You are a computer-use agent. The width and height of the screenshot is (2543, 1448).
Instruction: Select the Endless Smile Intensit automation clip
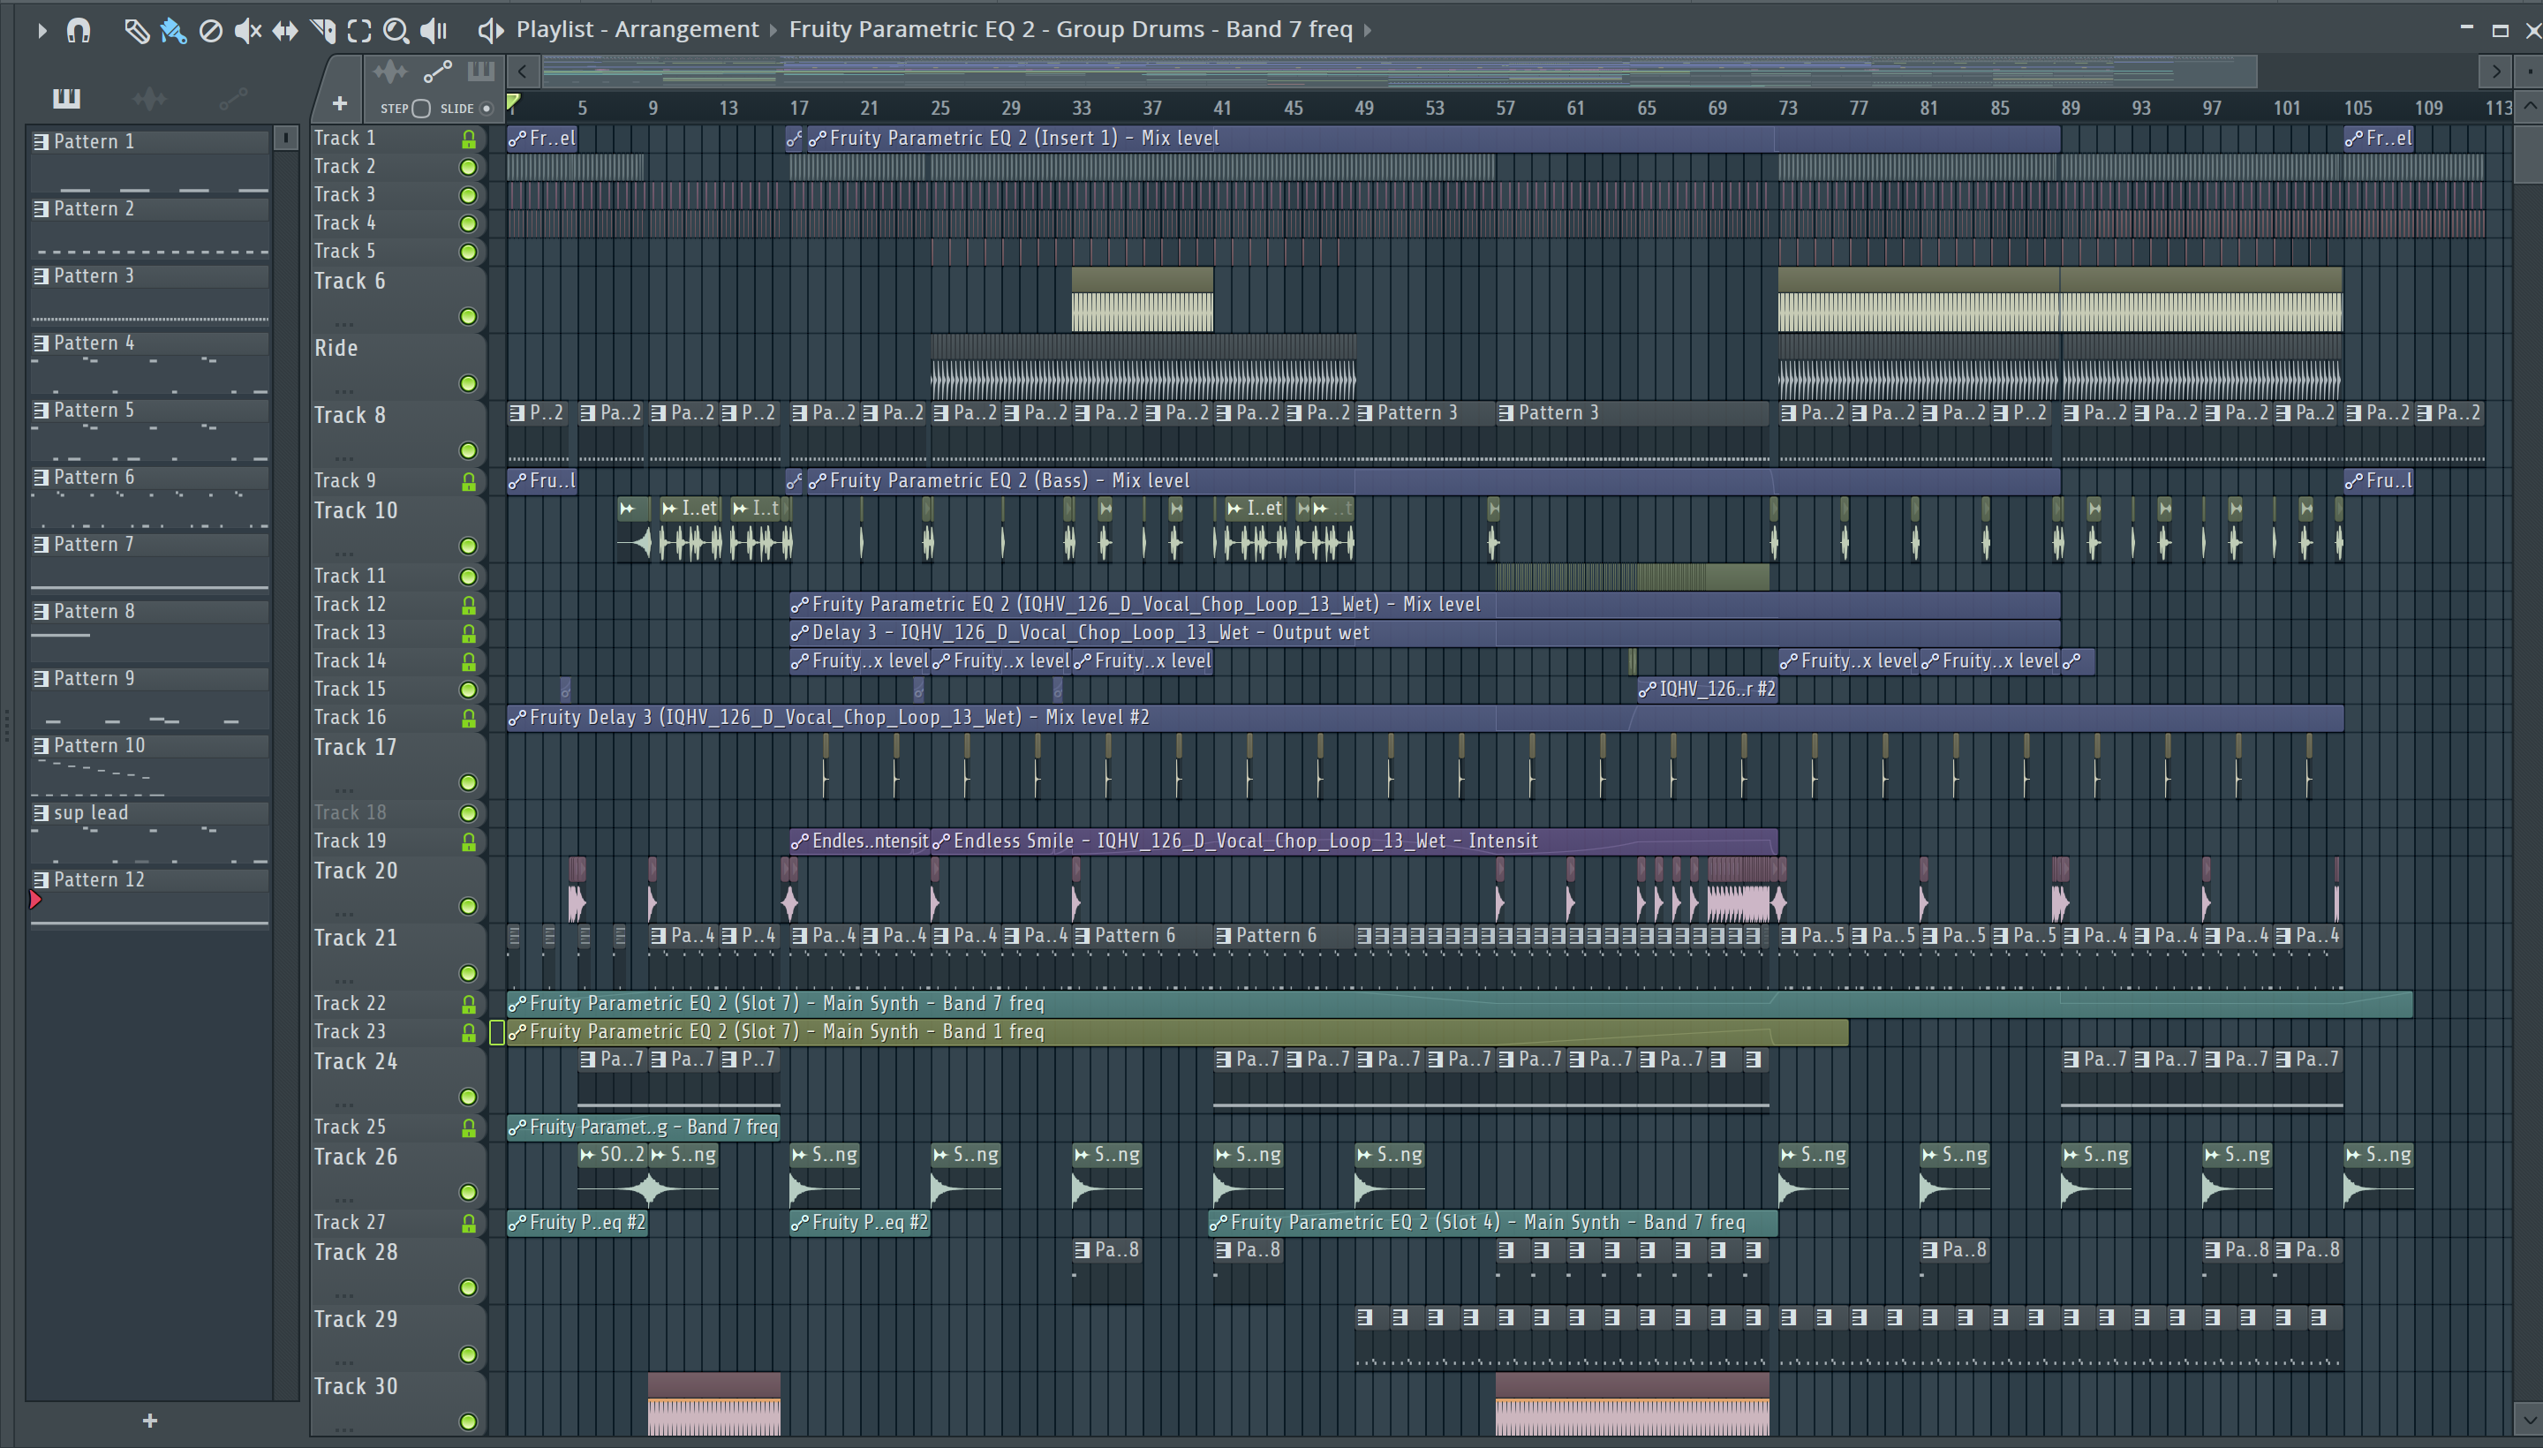pyautogui.click(x=1354, y=841)
